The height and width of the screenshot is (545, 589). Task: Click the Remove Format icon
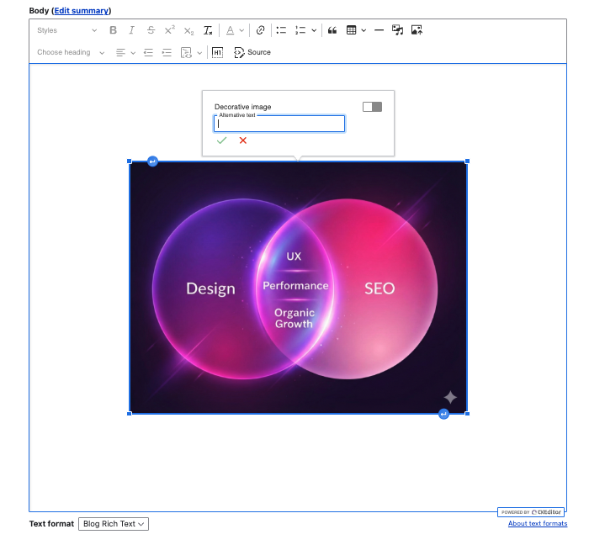[x=208, y=30]
